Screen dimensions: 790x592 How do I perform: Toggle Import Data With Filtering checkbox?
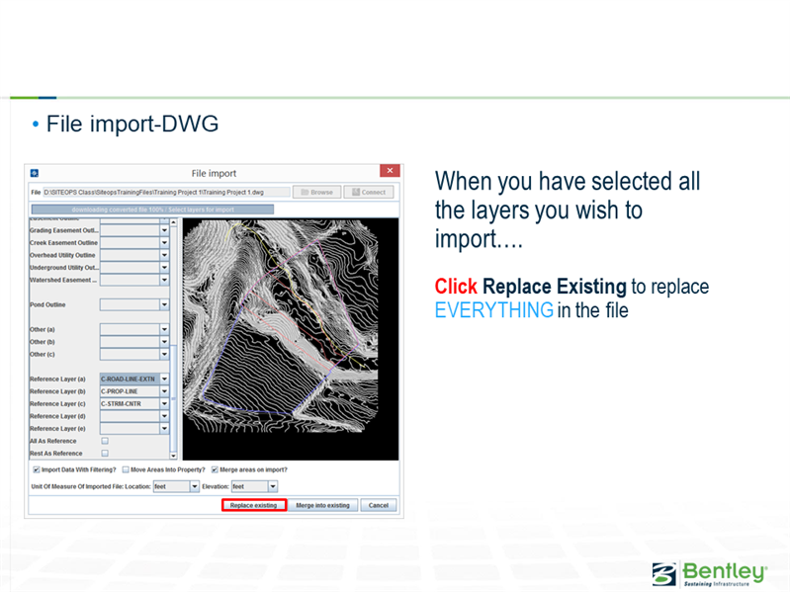(37, 469)
